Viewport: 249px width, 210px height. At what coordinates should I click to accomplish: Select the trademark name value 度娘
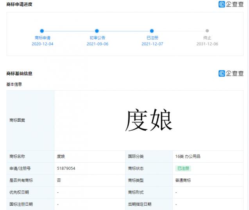tap(61, 156)
